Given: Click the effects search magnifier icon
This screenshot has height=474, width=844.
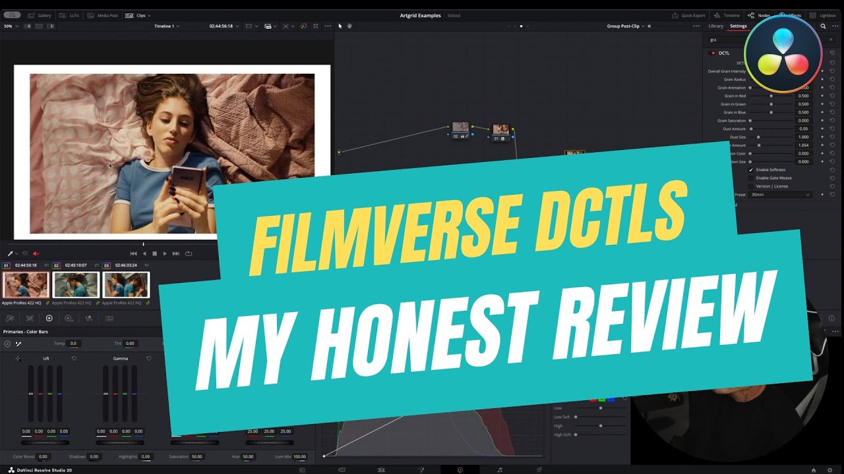Looking at the screenshot, I should (x=823, y=26).
